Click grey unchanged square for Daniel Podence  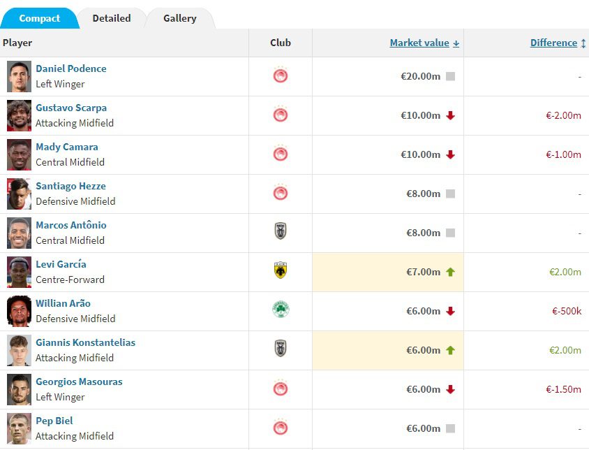(x=450, y=76)
